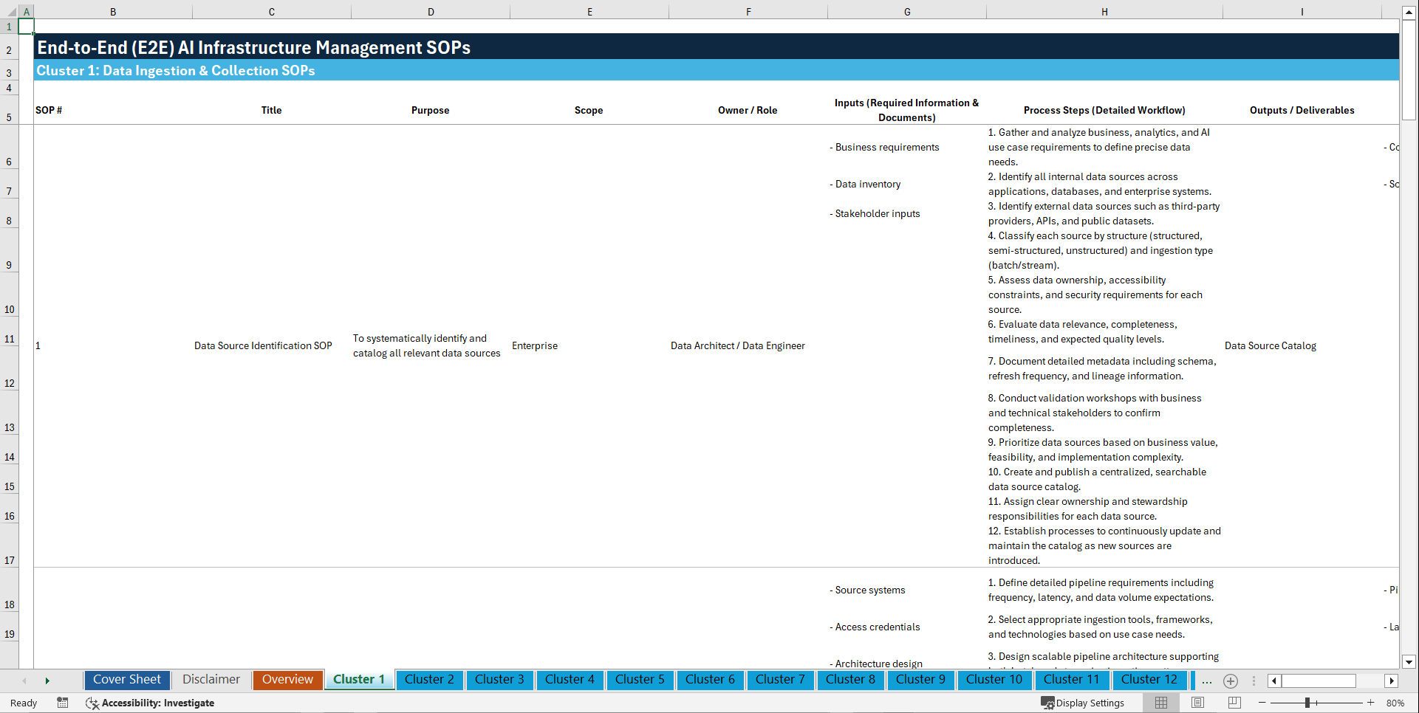Click the left sheet navigation arrow
Viewport: 1419px width, 713px height.
click(24, 680)
